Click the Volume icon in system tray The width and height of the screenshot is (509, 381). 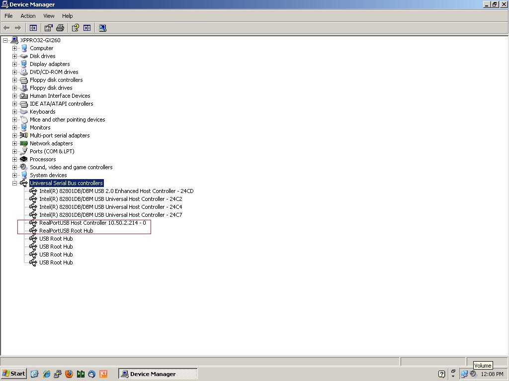tap(473, 374)
